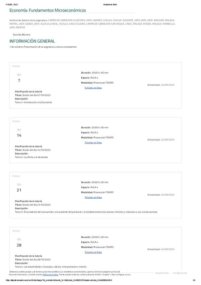The height and width of the screenshot is (285, 201).
Task: Open Tutorías en línea link for October 7
Action: tap(93, 88)
